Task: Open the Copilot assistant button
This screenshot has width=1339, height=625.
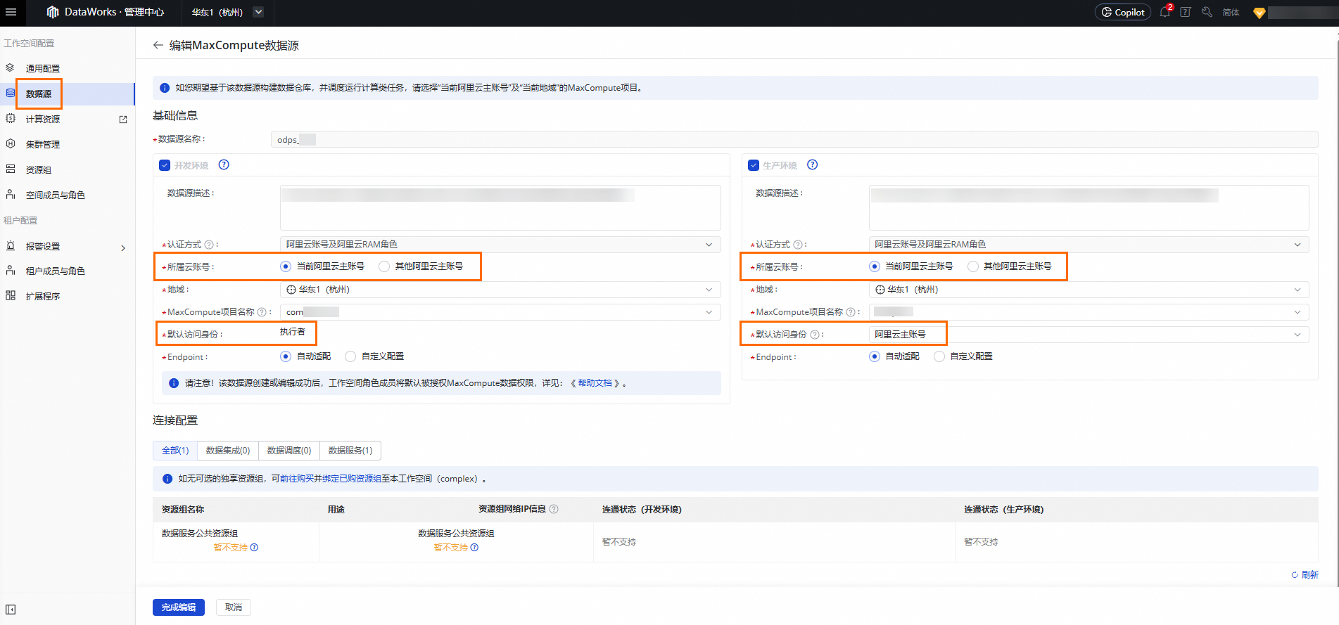Action: tap(1123, 12)
